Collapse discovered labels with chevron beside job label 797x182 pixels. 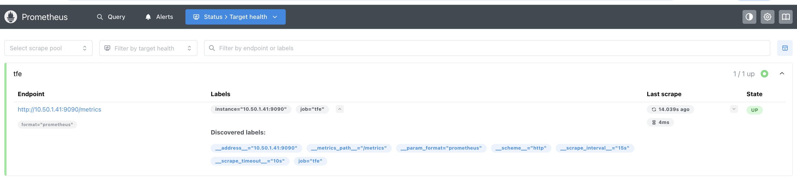pyautogui.click(x=339, y=109)
